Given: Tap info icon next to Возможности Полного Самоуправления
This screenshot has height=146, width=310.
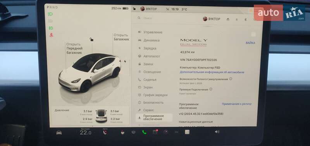Looking at the screenshot, I should [x=231, y=79].
